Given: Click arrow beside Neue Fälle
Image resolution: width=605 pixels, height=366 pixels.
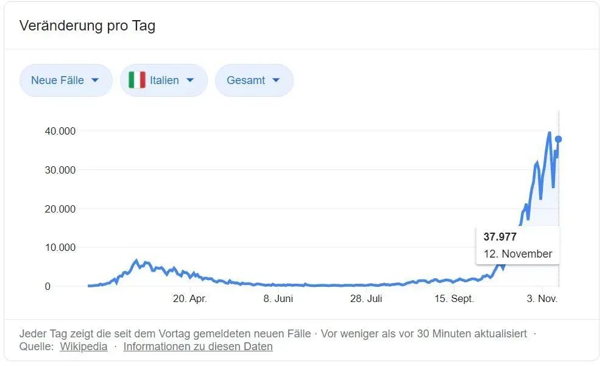Looking at the screenshot, I should (95, 80).
